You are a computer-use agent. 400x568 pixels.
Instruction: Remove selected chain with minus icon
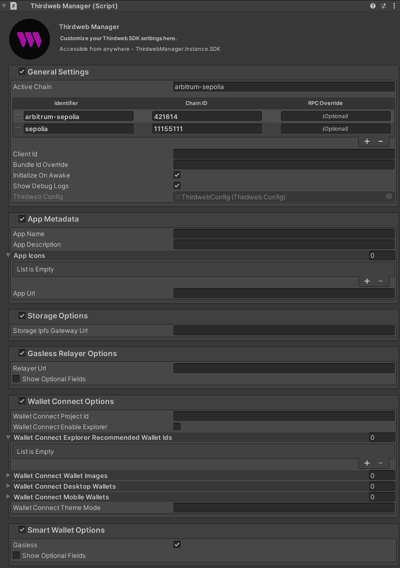[x=381, y=141]
